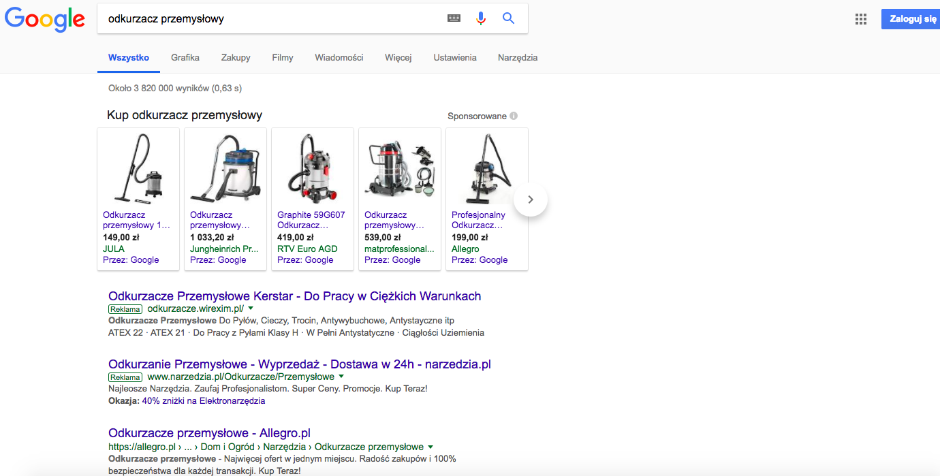This screenshot has width=940, height=476.
Task: Click the 419,00 zł price
Action: pyautogui.click(x=296, y=238)
